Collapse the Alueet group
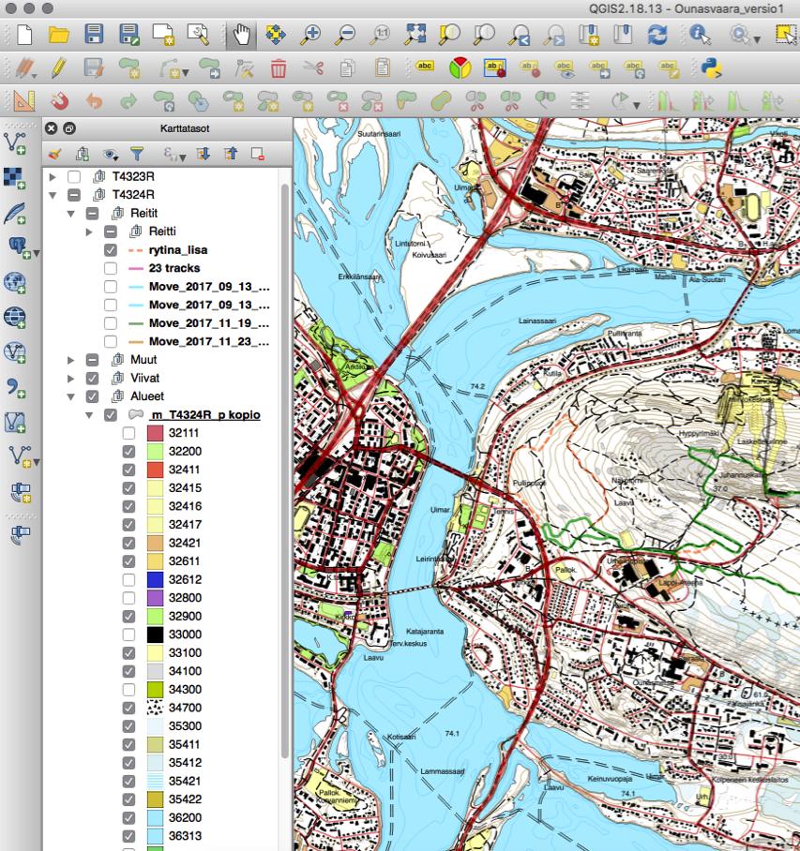The image size is (800, 851). [x=71, y=396]
